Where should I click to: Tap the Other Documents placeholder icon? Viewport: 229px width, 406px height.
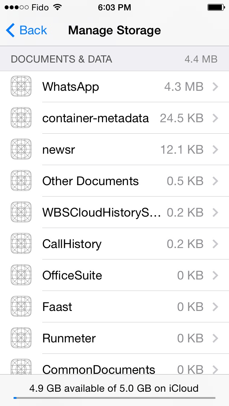point(21,181)
